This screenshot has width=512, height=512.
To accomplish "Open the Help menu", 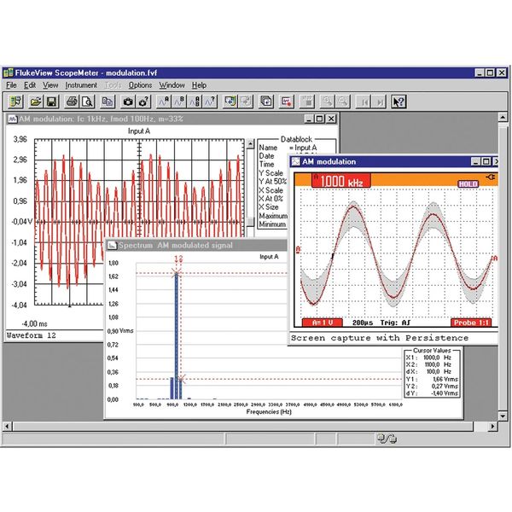I will 199,85.
